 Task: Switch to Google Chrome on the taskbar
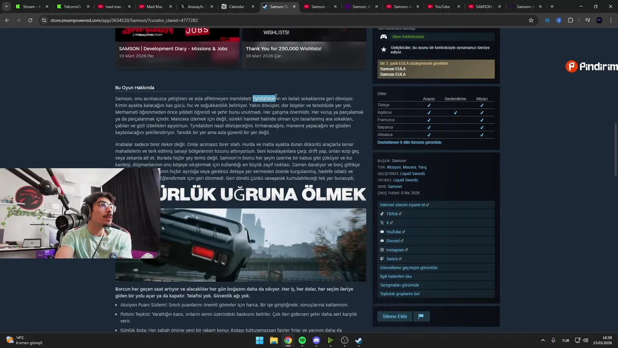288,340
